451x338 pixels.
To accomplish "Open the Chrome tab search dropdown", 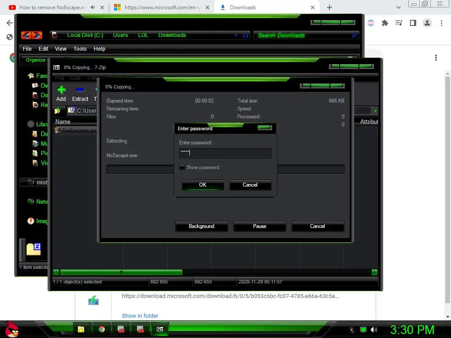I will [398, 7].
